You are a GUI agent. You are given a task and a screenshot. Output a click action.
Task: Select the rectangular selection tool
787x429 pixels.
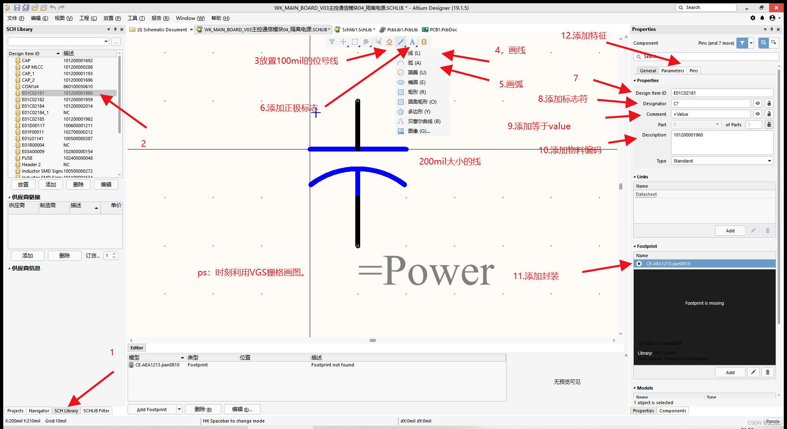pos(355,42)
